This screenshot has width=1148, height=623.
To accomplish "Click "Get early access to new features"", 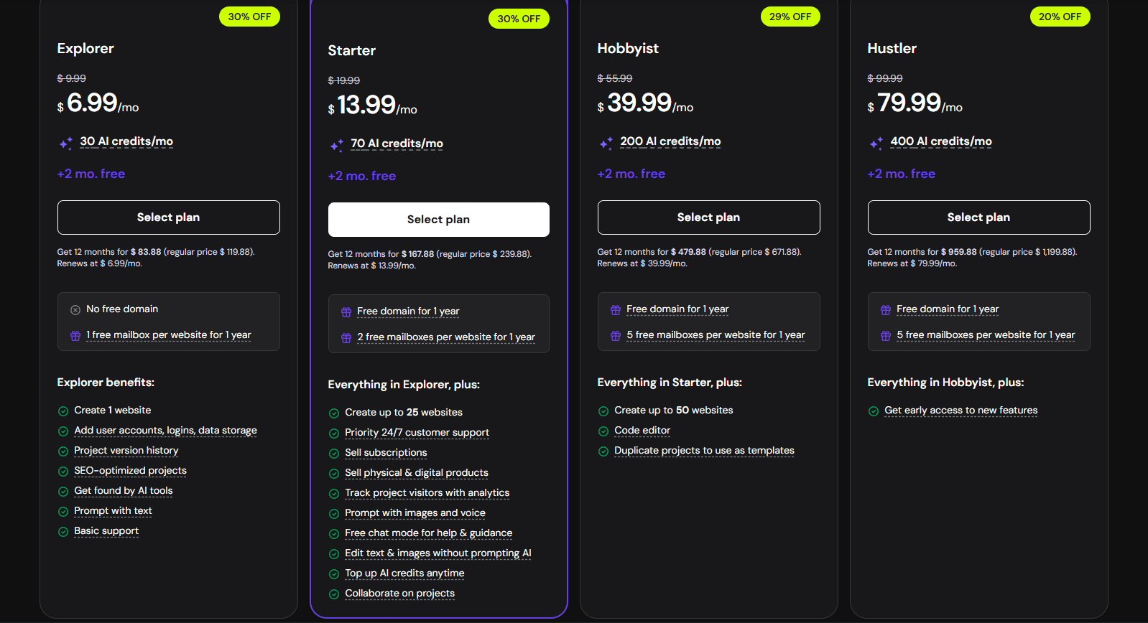I will click(960, 410).
